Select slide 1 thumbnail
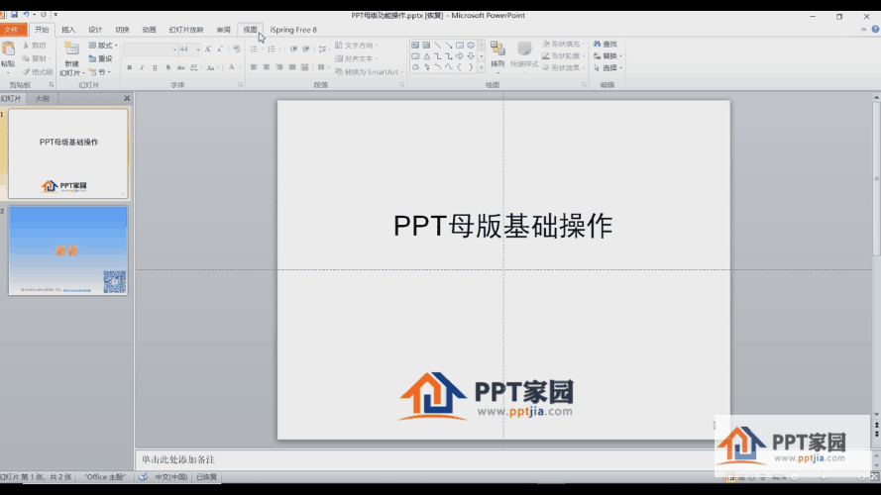This screenshot has height=495, width=881. tap(68, 153)
